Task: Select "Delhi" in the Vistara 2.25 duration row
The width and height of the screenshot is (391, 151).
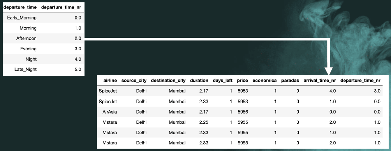Action: click(141, 122)
